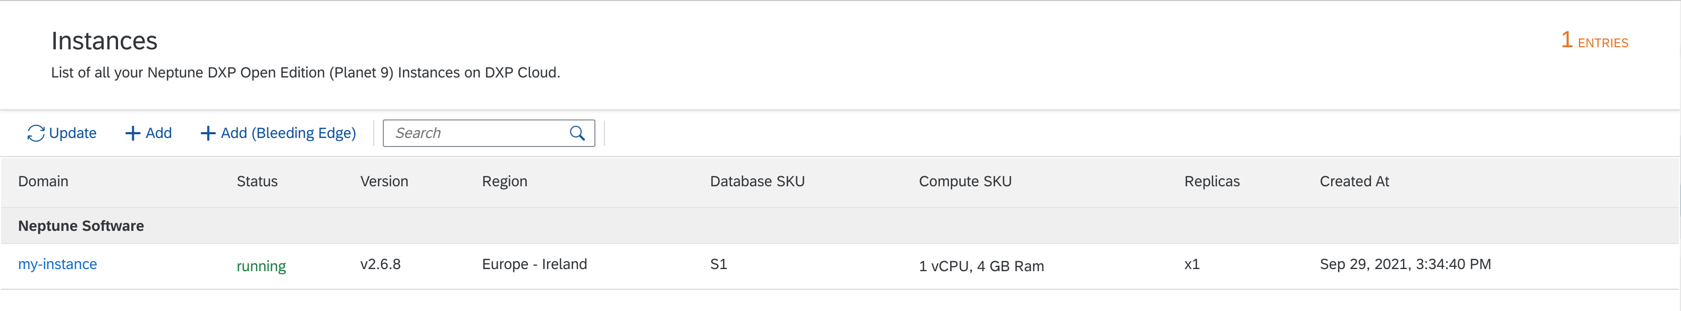This screenshot has width=1681, height=311.
Task: Click the plus icon for Bleeding Edge
Action: tap(207, 133)
